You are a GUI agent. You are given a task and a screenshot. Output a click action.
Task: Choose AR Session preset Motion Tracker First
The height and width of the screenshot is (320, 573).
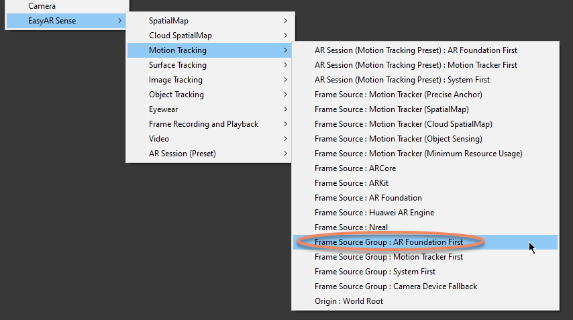coord(416,65)
